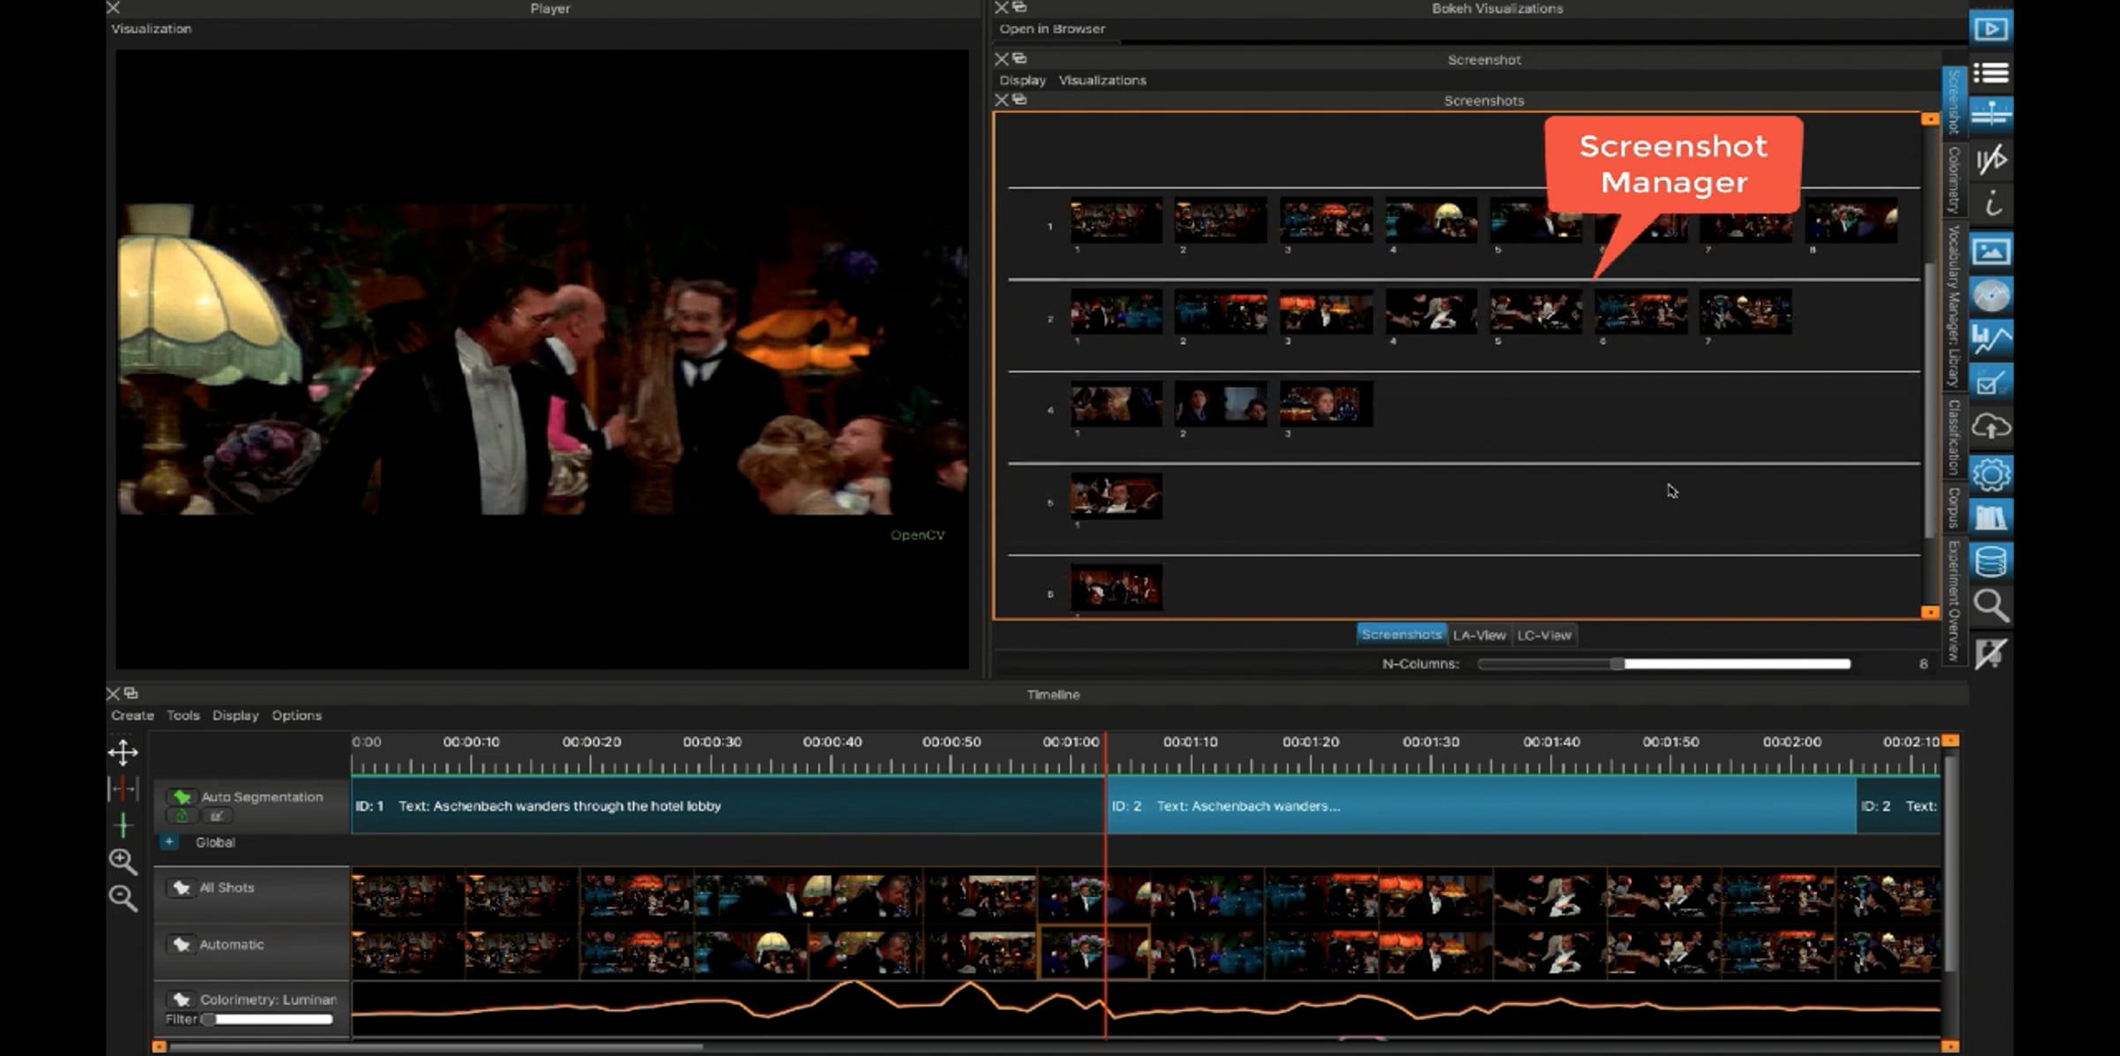Adjust the N-Columns slider handle
2120x1056 pixels.
point(1617,664)
